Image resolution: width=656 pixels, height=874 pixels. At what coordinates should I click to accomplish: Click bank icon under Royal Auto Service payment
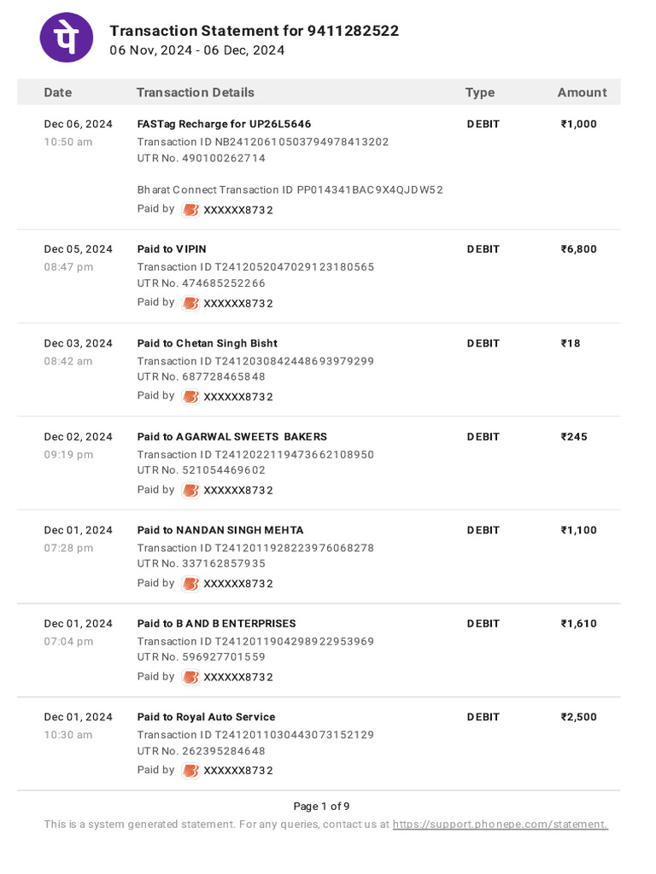(190, 771)
